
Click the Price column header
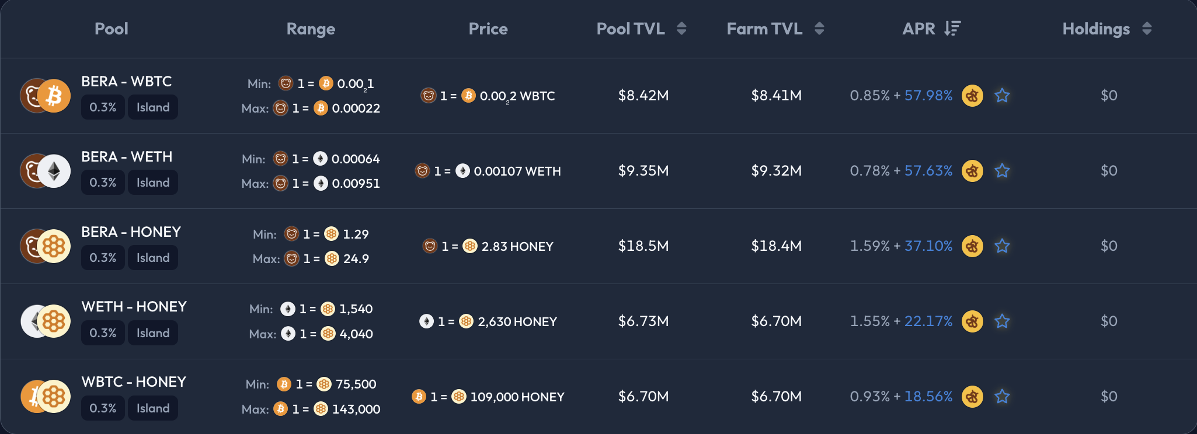point(488,29)
